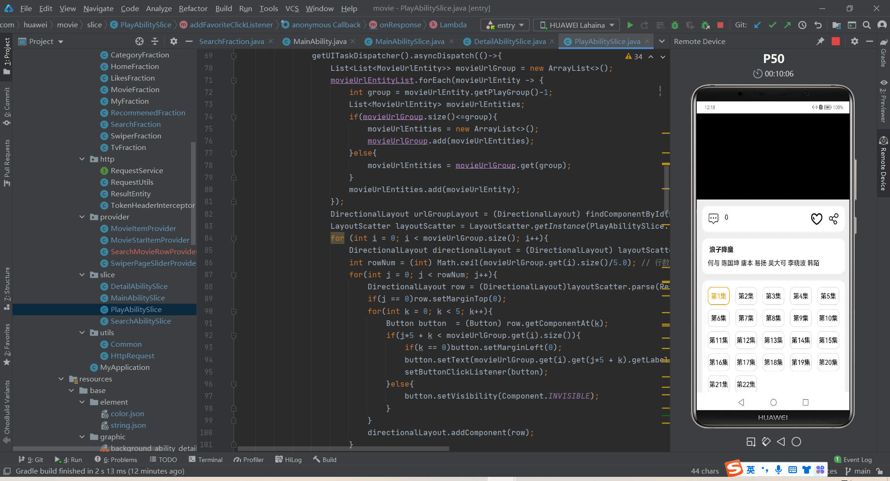Select episode 第22集 in the phone app

pyautogui.click(x=746, y=384)
